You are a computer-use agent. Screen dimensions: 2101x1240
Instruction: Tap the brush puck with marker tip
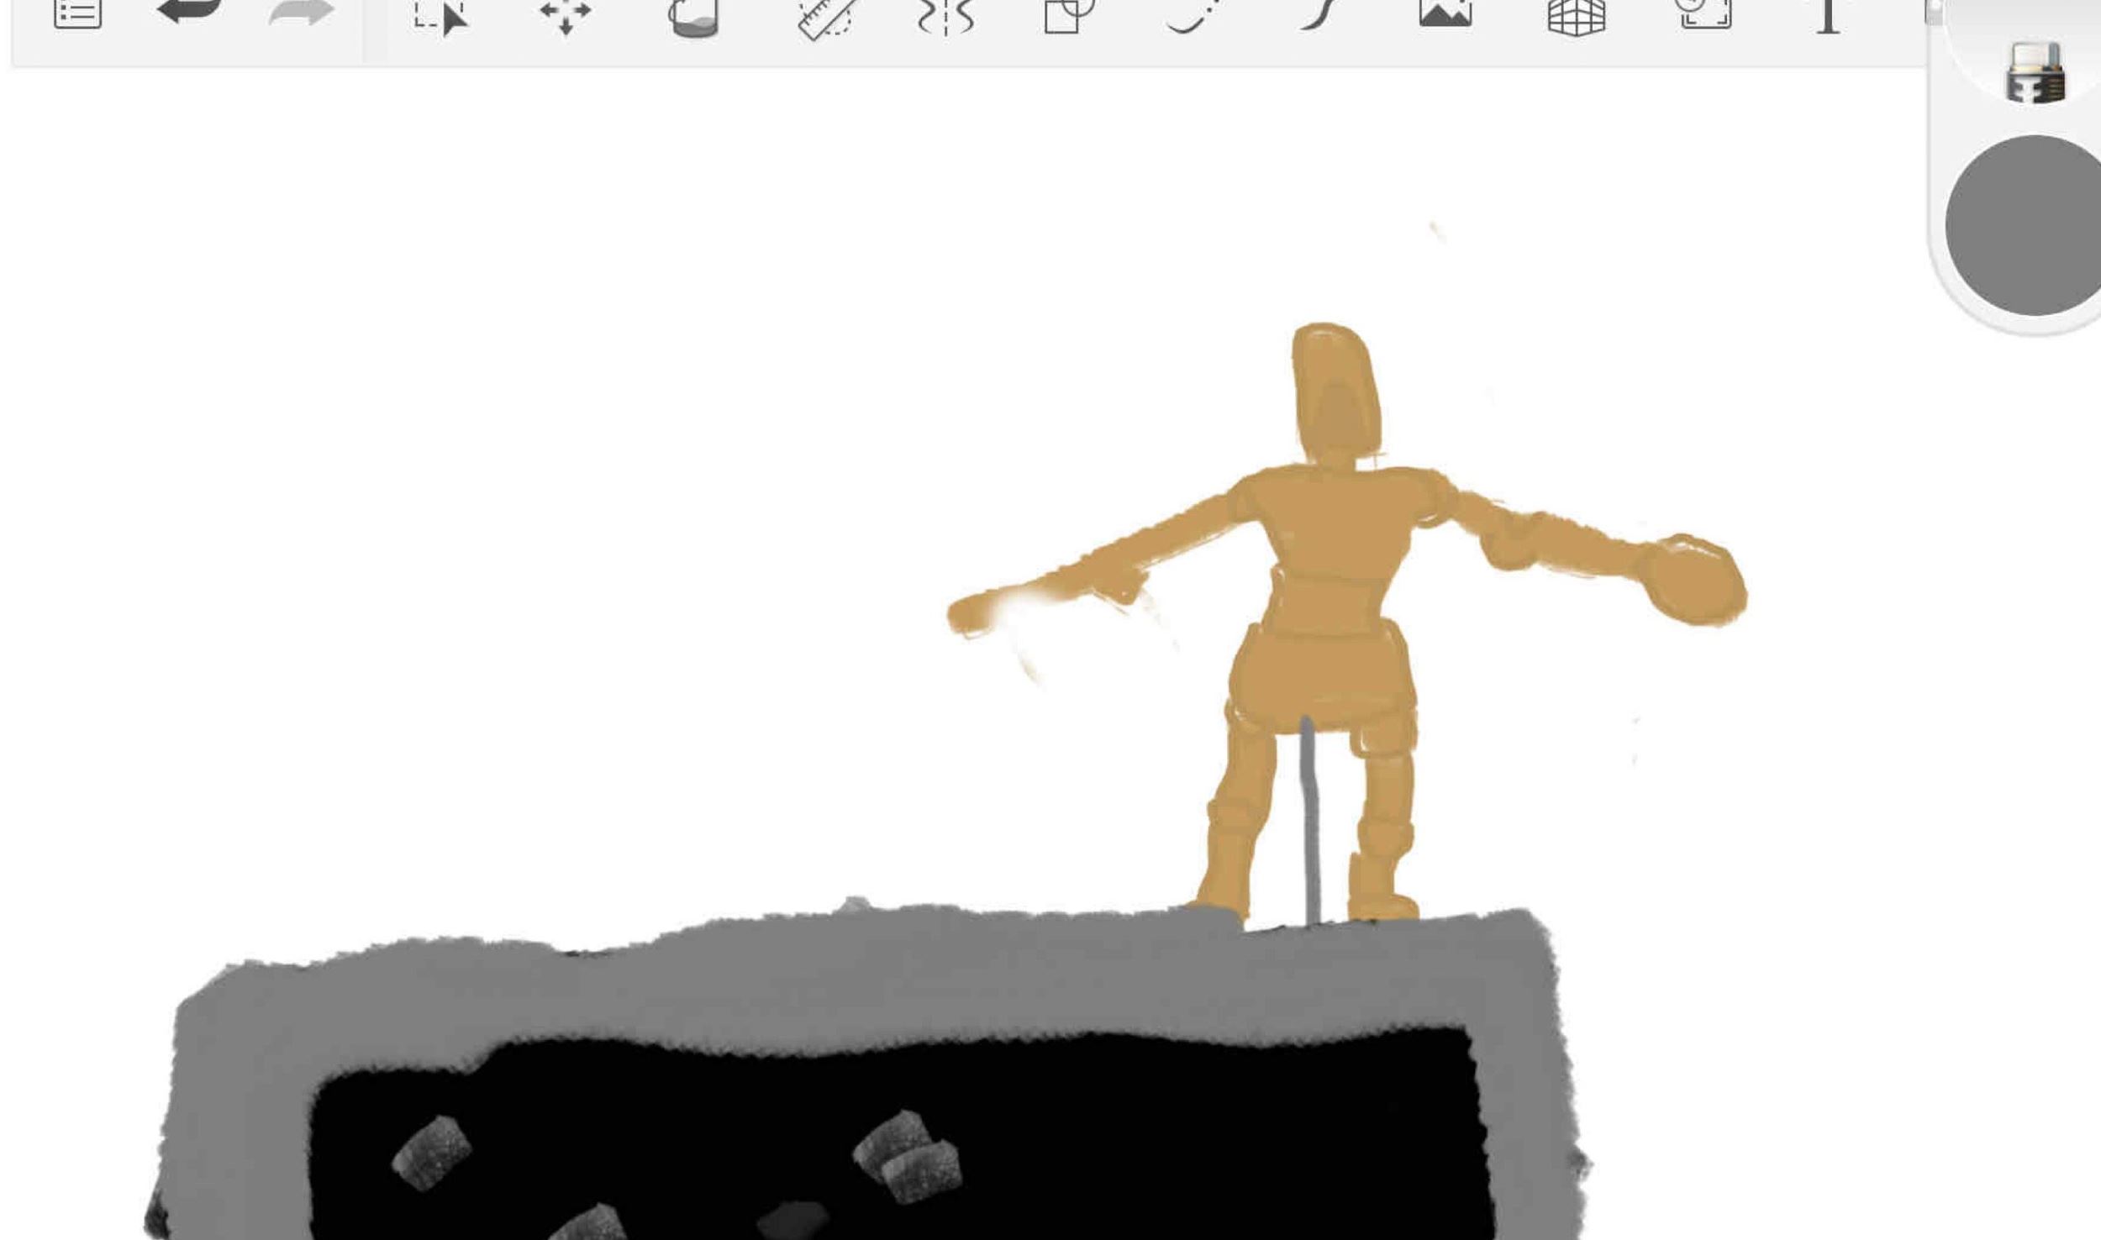(x=2035, y=71)
